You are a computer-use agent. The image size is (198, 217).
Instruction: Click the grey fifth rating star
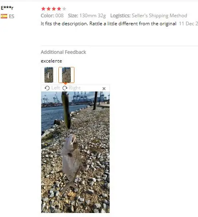[x=64, y=9]
